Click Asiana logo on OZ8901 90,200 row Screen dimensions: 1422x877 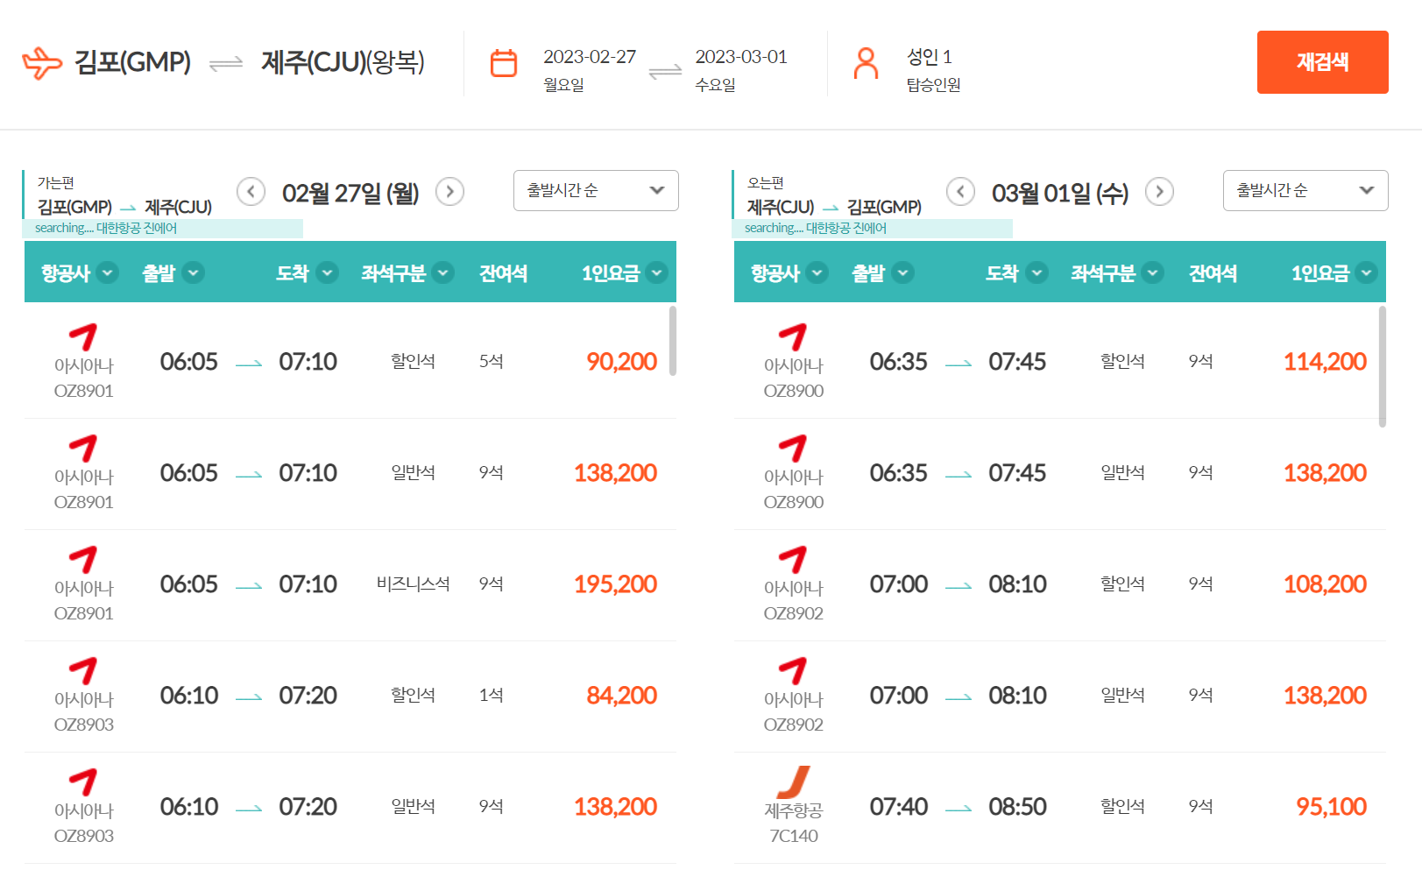83,337
